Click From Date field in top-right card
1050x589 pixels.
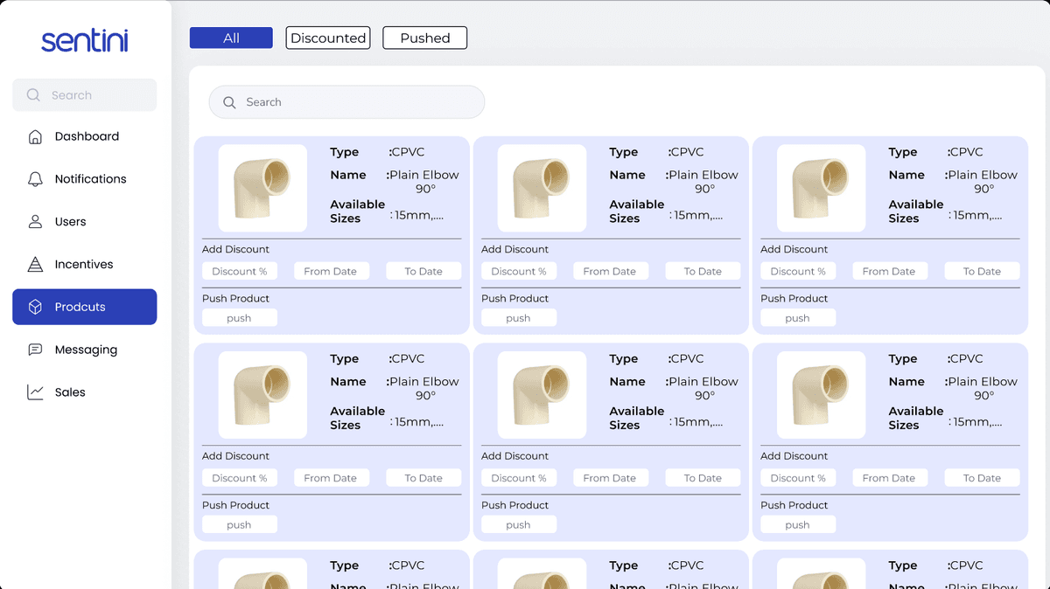click(889, 271)
